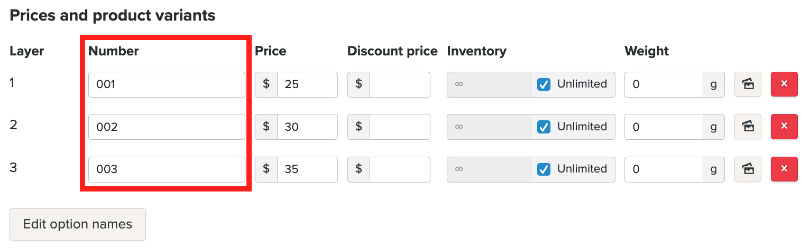The width and height of the screenshot is (809, 249).
Task: Click the Weight field for layer 2
Action: 664,127
